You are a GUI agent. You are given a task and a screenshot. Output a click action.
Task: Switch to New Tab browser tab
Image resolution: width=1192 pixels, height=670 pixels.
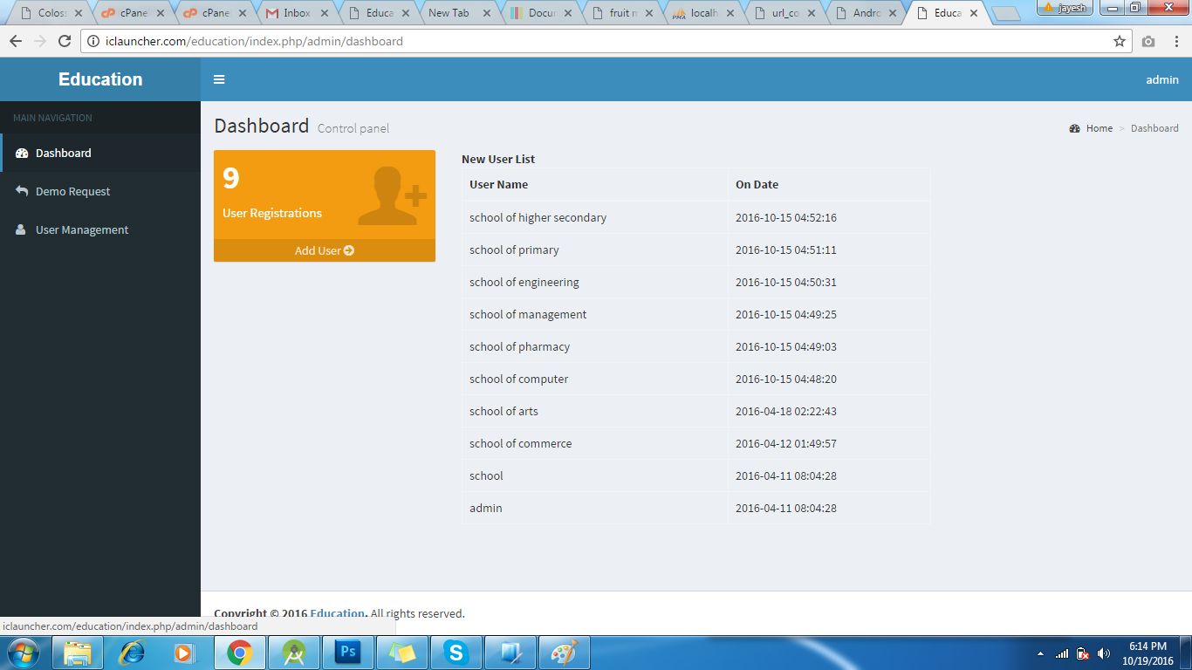coord(457,13)
